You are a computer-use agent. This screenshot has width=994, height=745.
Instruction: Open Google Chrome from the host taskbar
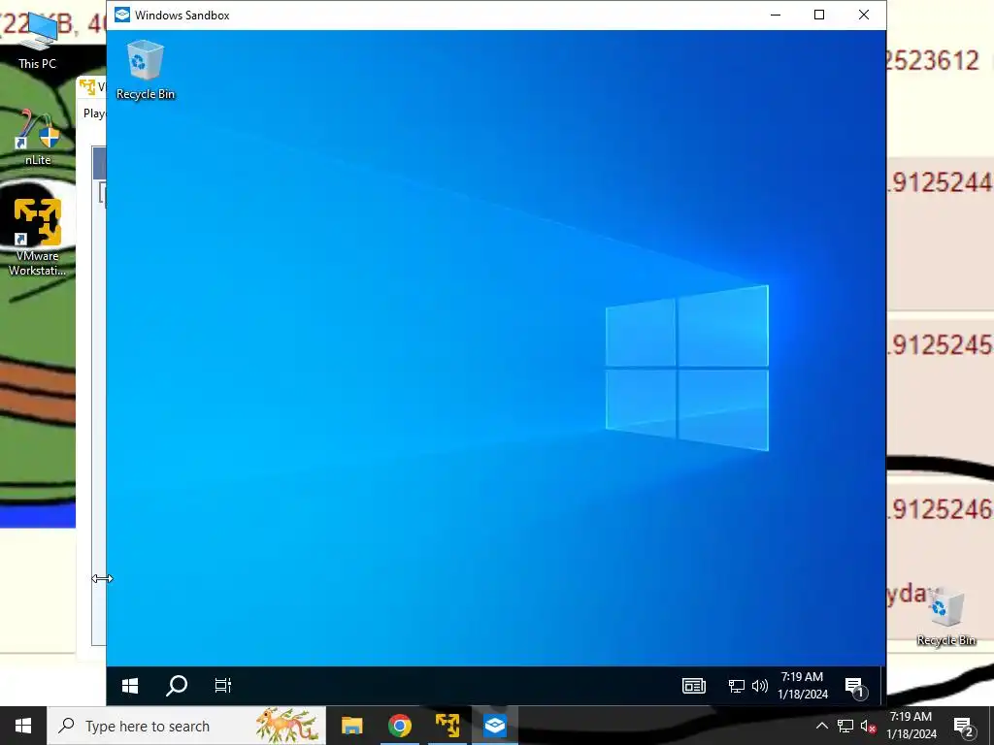pos(399,726)
